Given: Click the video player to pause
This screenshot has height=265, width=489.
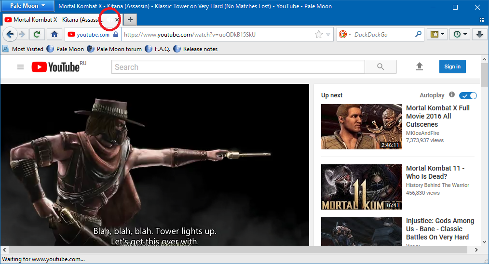Looking at the screenshot, I should [x=155, y=165].
